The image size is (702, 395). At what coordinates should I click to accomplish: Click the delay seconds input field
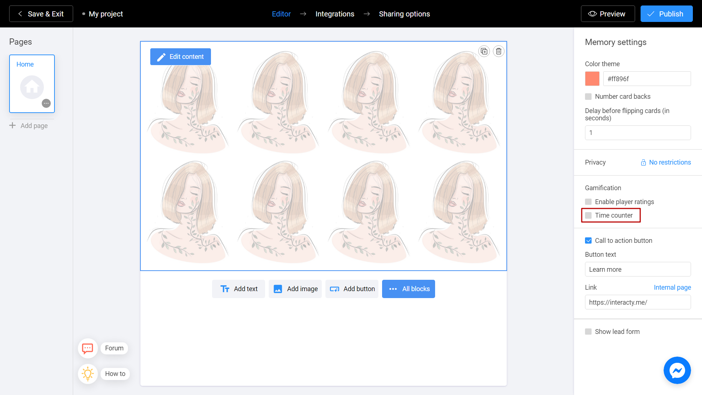pyautogui.click(x=637, y=133)
